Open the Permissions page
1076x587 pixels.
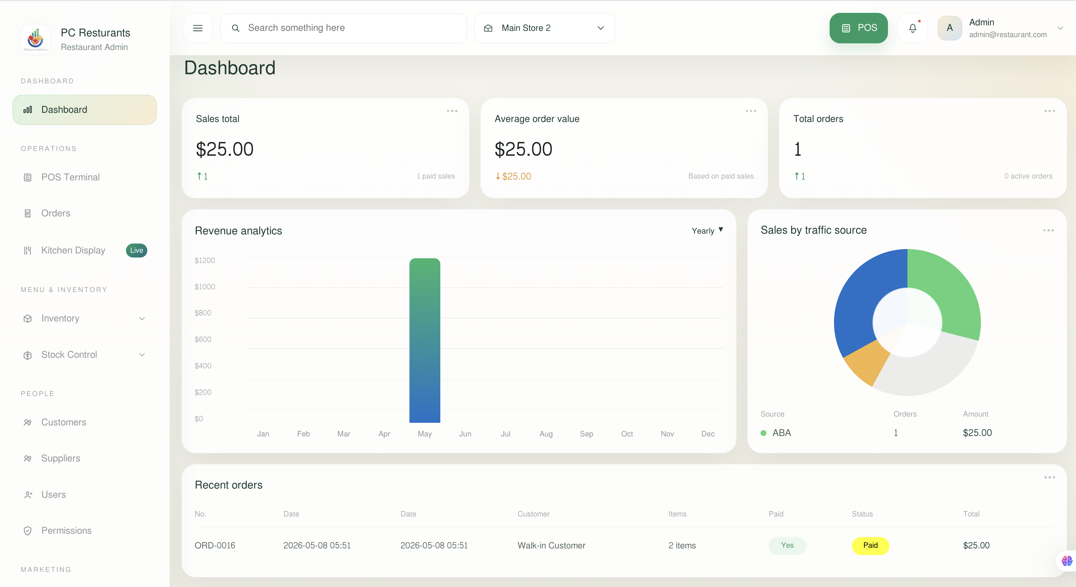(84, 531)
